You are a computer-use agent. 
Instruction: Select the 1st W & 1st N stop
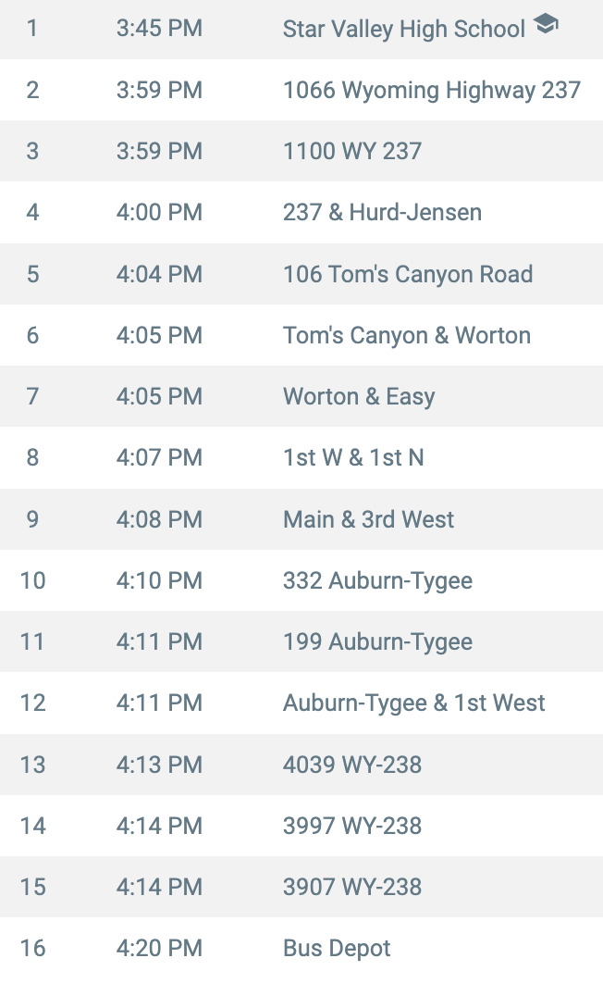[353, 457]
